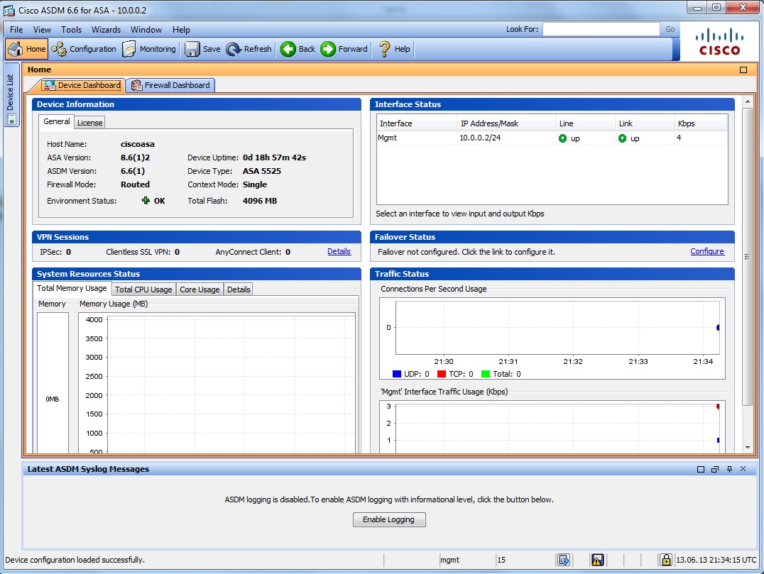Click the IP Address/Mask column header
Screen dimensions: 764x574
[x=506, y=123]
